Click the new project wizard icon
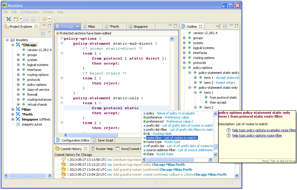The width and height of the screenshot is (297, 190). coord(16,19)
